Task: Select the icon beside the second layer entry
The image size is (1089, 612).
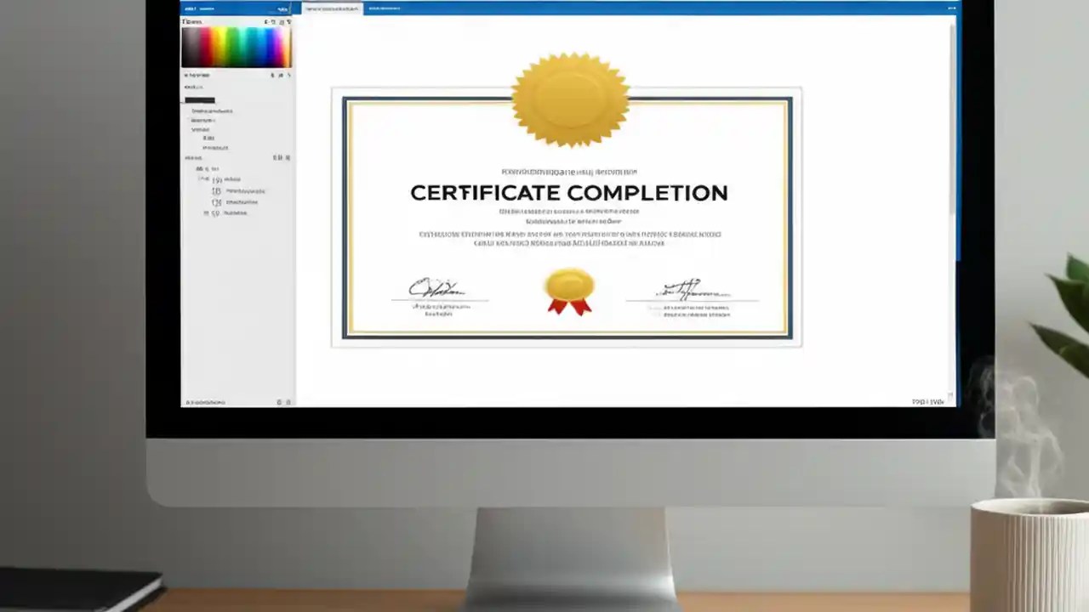Action: [215, 190]
